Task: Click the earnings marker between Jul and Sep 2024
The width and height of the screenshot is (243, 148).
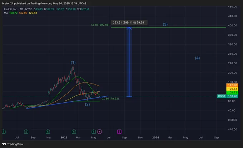Action: (26, 132)
